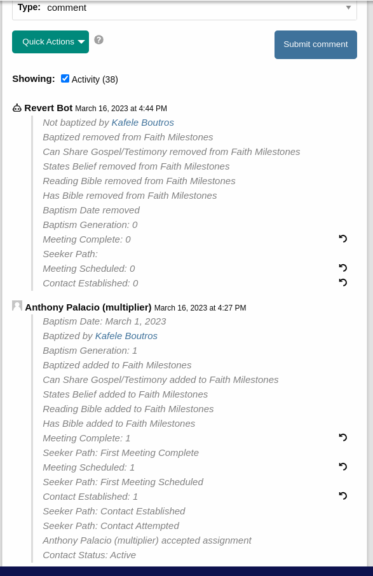373x576 pixels.
Task: Revert Revert Bot's Meeting Complete: 0 change
Action: [342, 239]
